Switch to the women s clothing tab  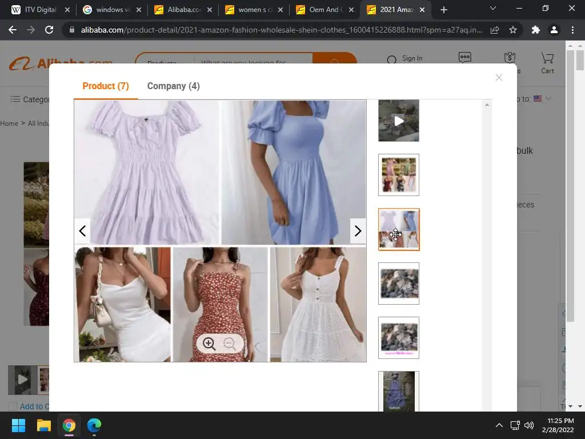coord(250,10)
